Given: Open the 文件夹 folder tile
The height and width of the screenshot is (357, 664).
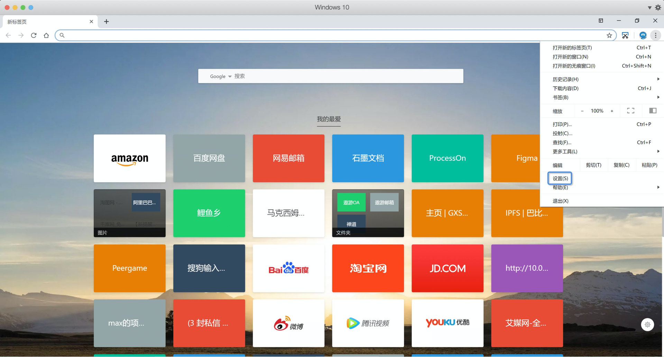Looking at the screenshot, I should pyautogui.click(x=368, y=213).
